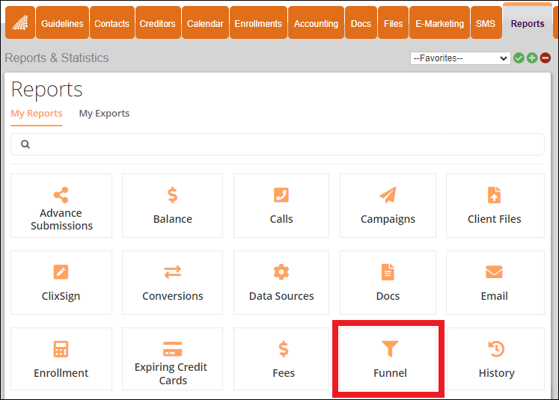Open the Client Files report tile

495,206
